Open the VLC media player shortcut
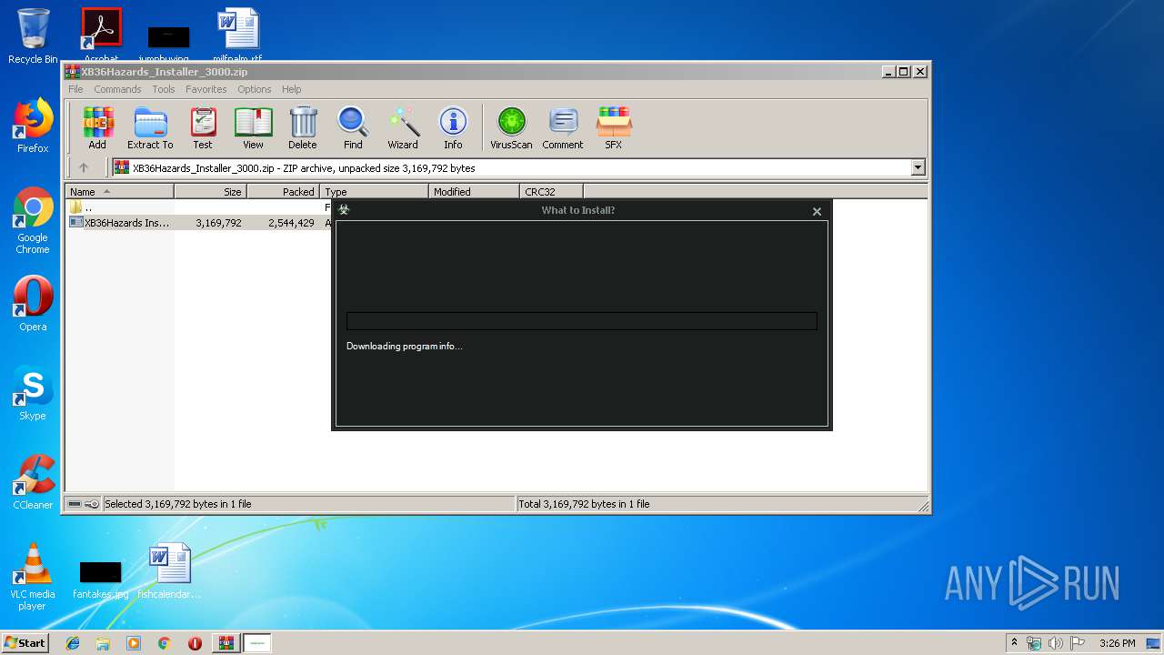This screenshot has height=655, width=1164. pyautogui.click(x=33, y=577)
